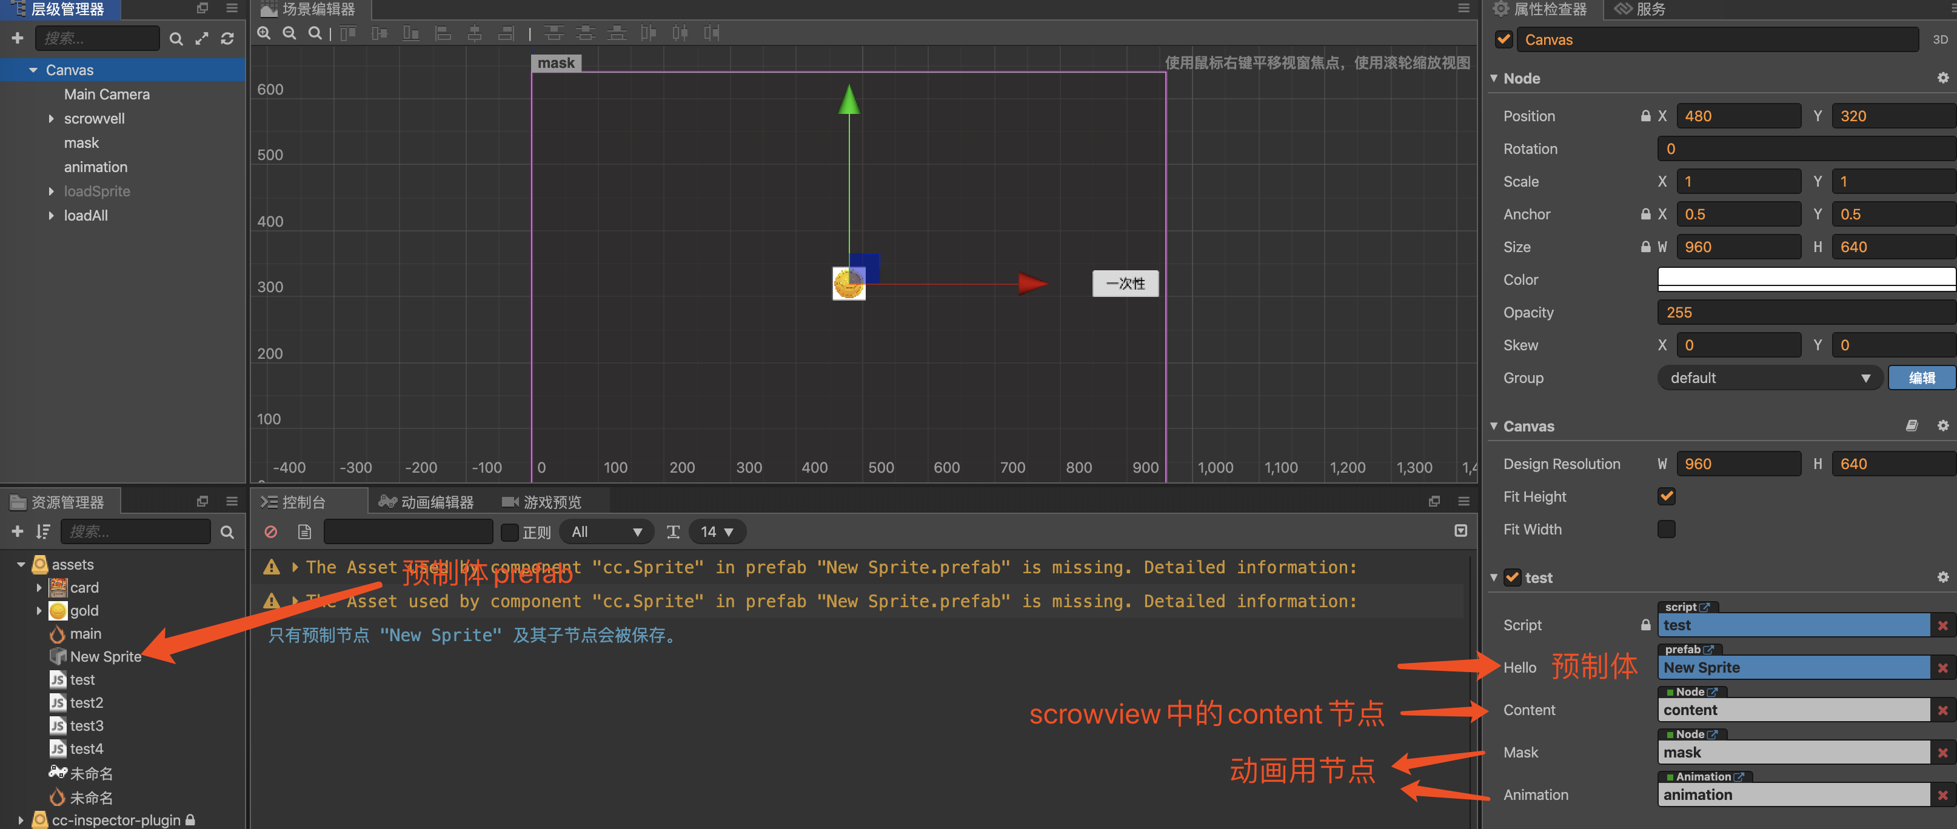The height and width of the screenshot is (829, 1957).
Task: Disable the Canvas checkbox in inspector
Action: (x=1503, y=39)
